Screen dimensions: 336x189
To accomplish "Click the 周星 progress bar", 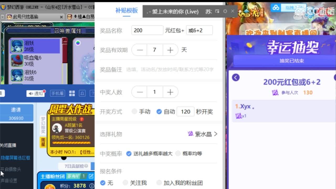I will (x=71, y=143).
